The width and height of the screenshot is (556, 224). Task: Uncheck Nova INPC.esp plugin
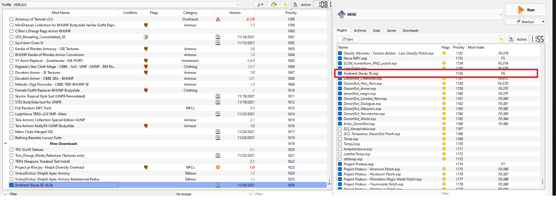340,58
